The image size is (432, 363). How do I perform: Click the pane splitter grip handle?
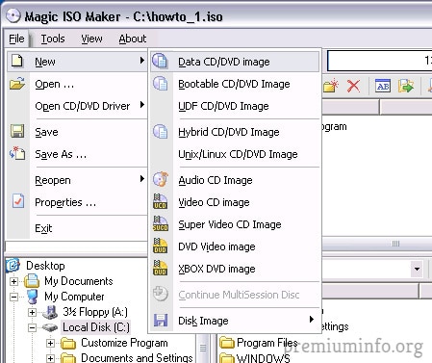click(x=395, y=244)
